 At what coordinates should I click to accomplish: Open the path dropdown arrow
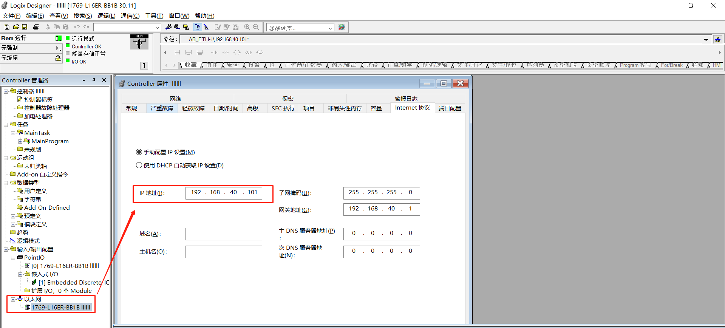pyautogui.click(x=706, y=39)
